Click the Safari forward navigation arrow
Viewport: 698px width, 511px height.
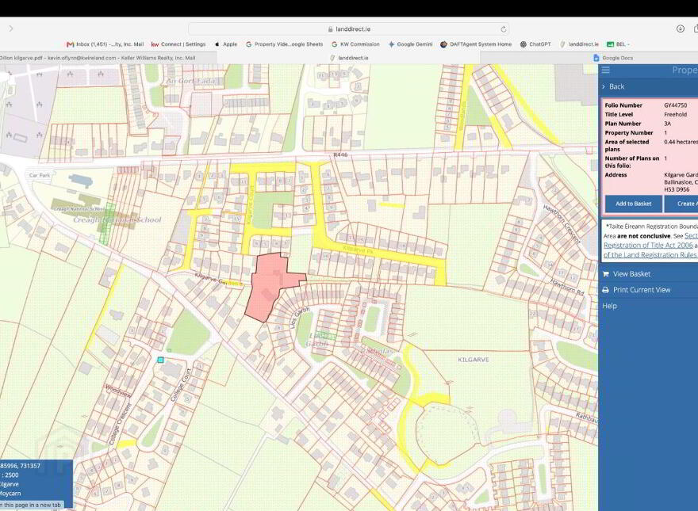pos(11,29)
